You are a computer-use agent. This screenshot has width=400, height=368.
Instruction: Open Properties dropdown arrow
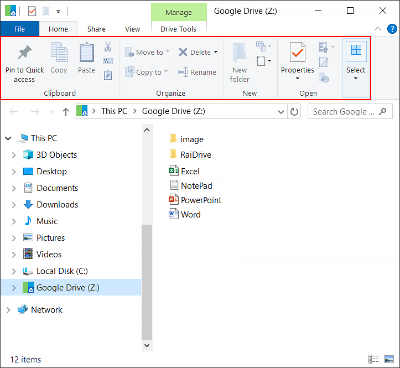298,79
